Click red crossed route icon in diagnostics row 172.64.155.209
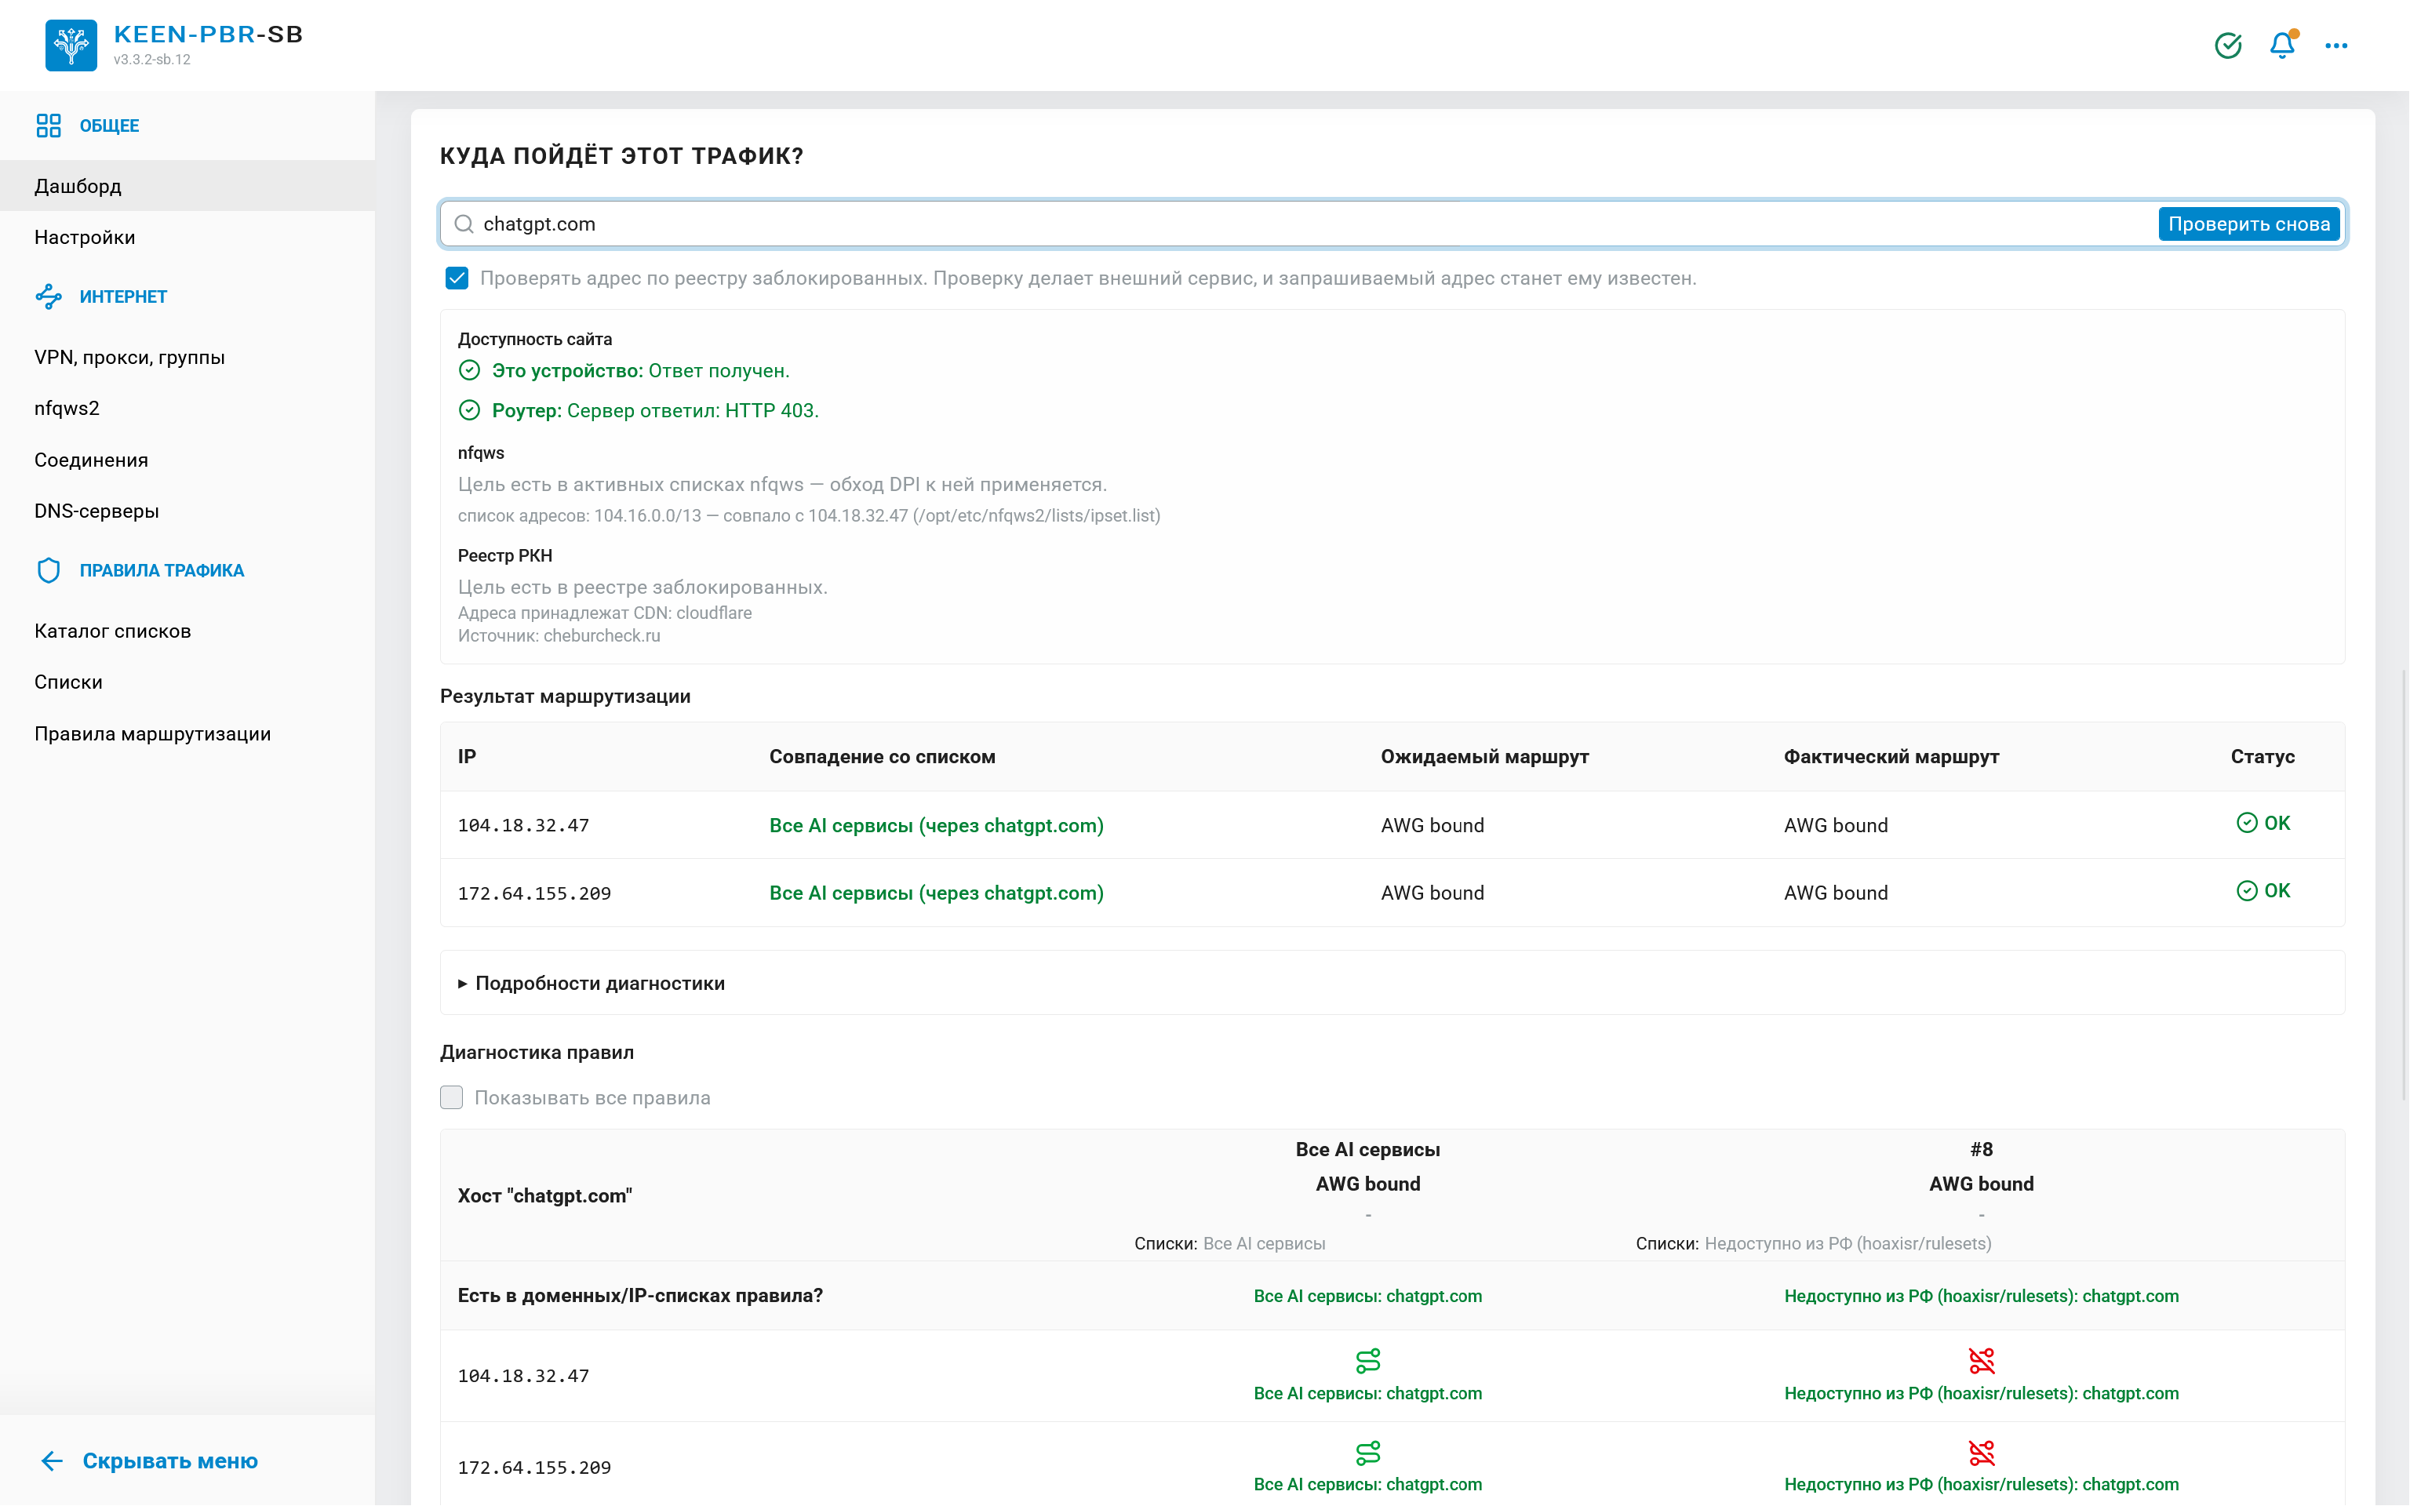 pos(1982,1453)
